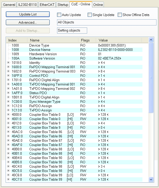
Task: Open the Startup tab
Action: click(x=63, y=5)
